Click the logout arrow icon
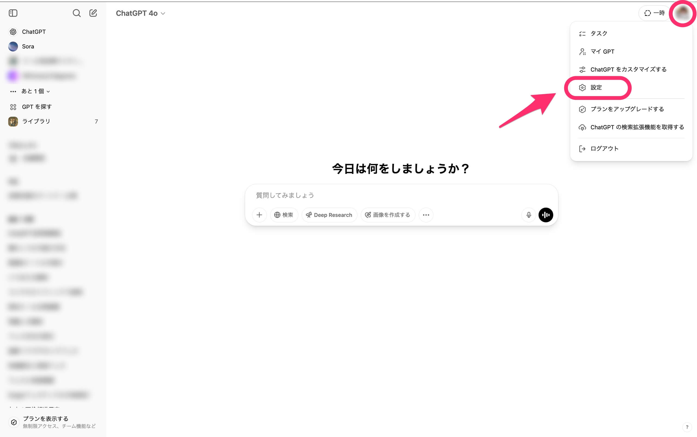Viewport: 697px width, 437px height. 582,149
